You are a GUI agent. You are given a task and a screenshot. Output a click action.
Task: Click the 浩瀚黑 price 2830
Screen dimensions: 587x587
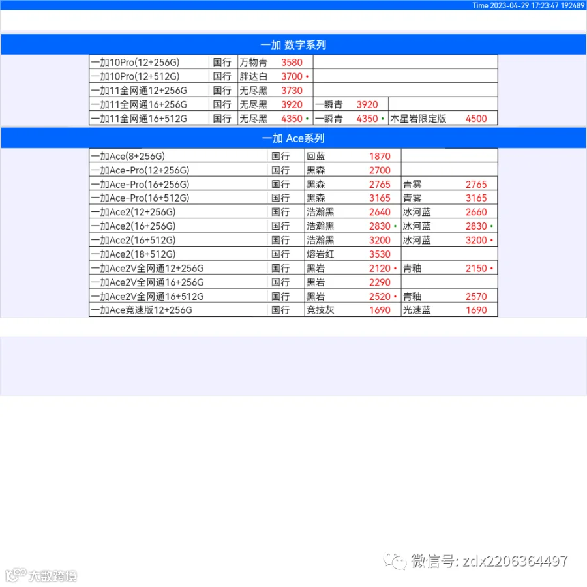click(x=380, y=226)
